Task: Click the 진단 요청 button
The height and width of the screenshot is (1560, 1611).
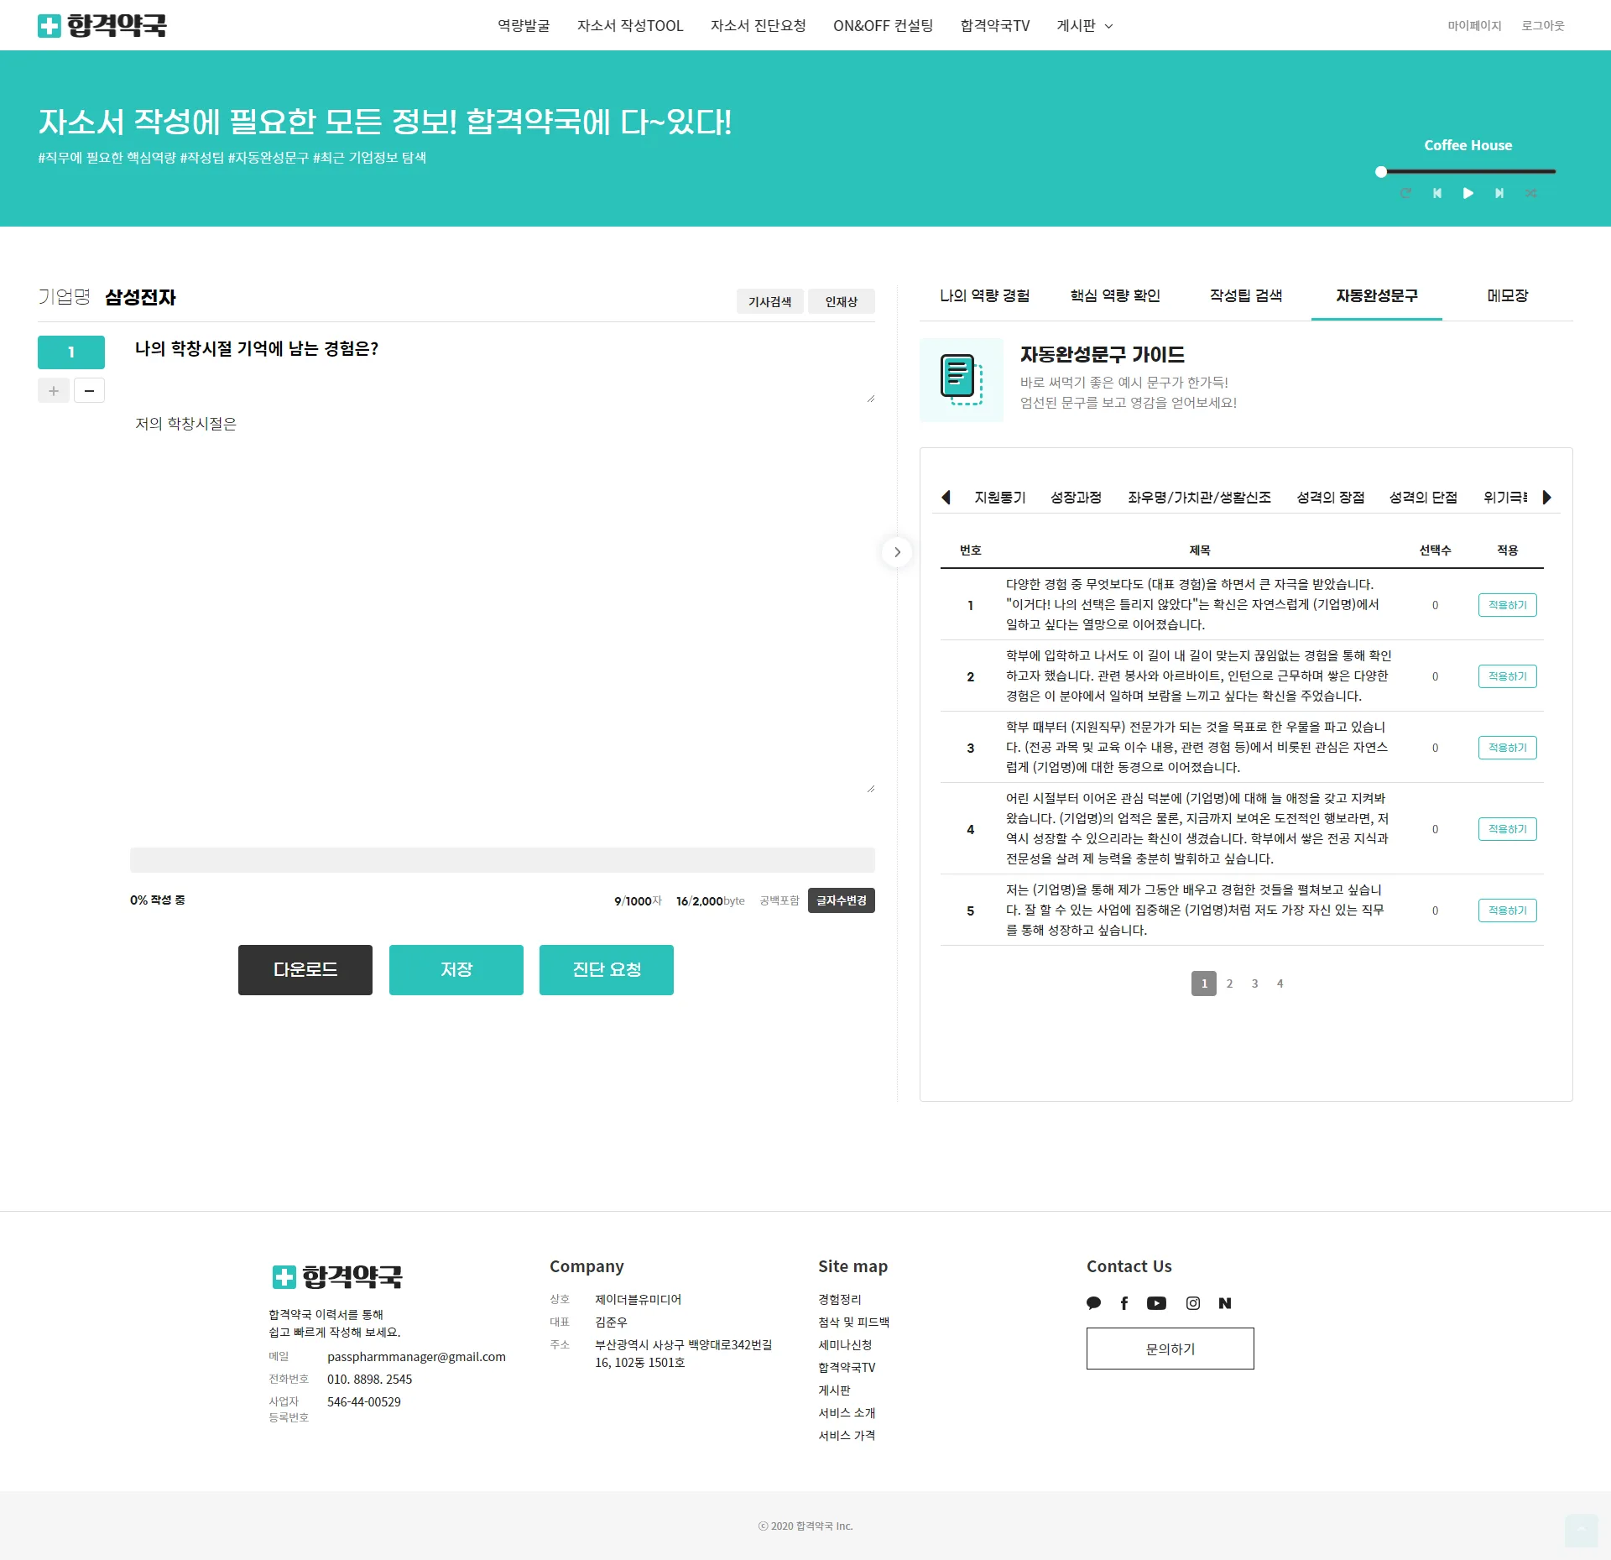Action: pyautogui.click(x=606, y=969)
